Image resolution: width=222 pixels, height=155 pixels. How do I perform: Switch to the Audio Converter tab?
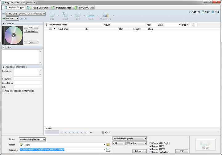pos(38,8)
